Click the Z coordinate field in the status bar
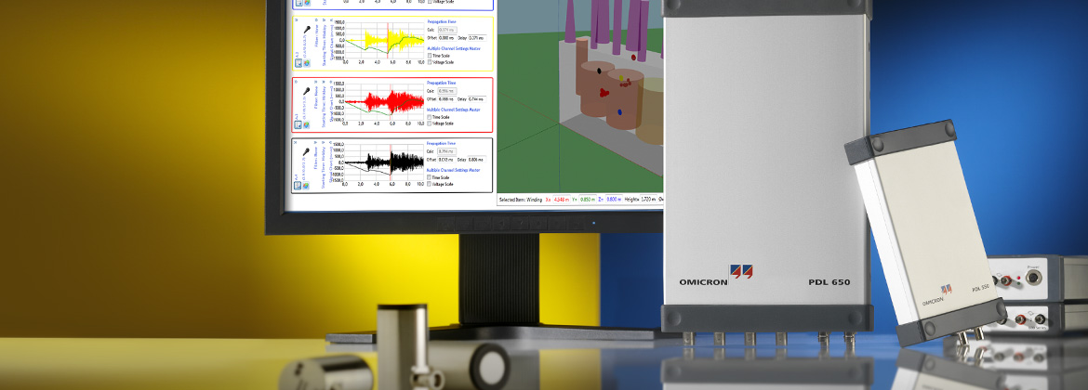 tap(614, 199)
